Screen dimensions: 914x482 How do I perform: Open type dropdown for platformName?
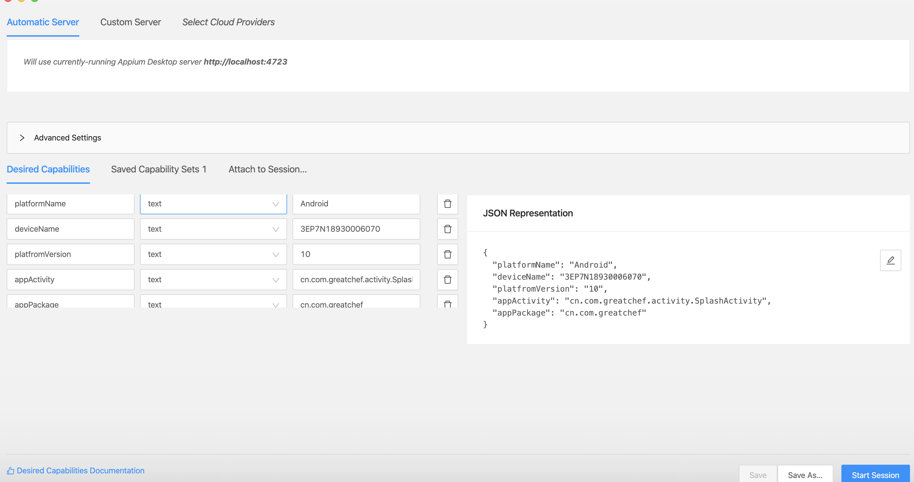[213, 204]
